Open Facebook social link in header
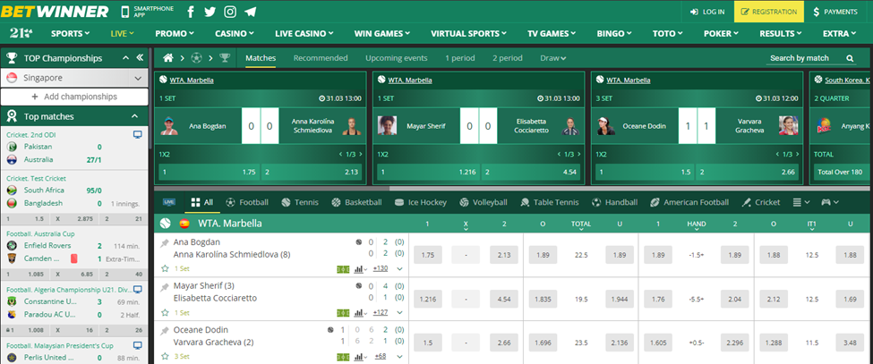Screen dimensions: 873x364 (x=191, y=12)
